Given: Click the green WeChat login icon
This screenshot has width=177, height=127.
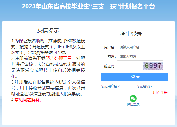Looking at the screenshot, I should pyautogui.click(x=133, y=99).
